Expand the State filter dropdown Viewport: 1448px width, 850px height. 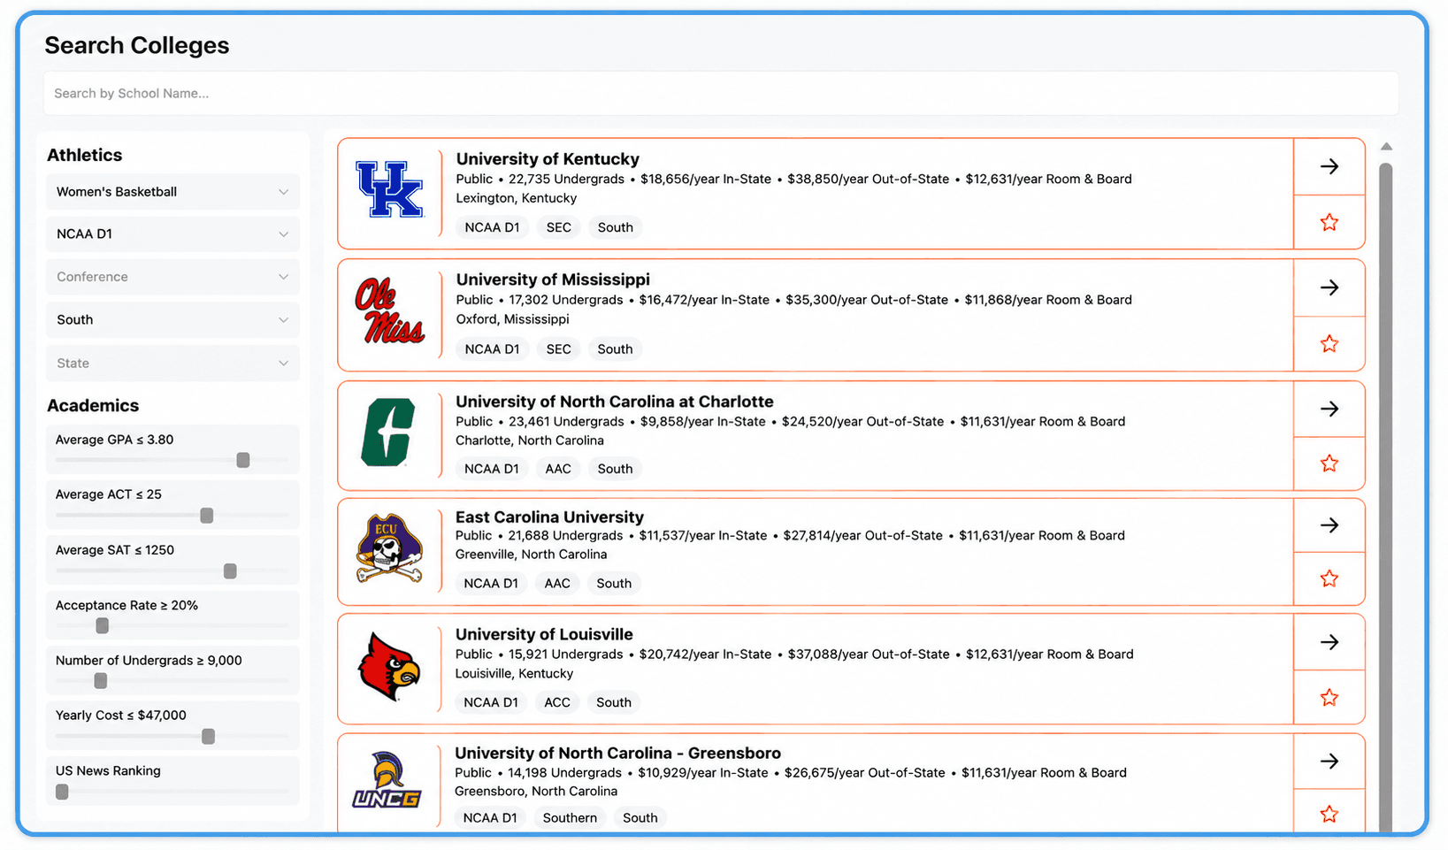[x=172, y=364]
